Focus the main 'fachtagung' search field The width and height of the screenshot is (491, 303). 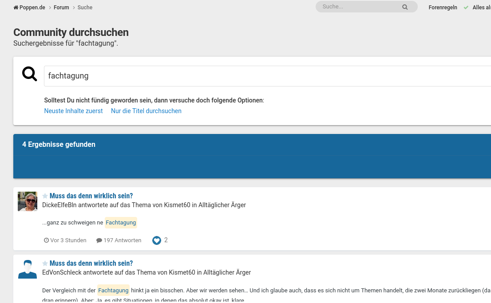266,76
